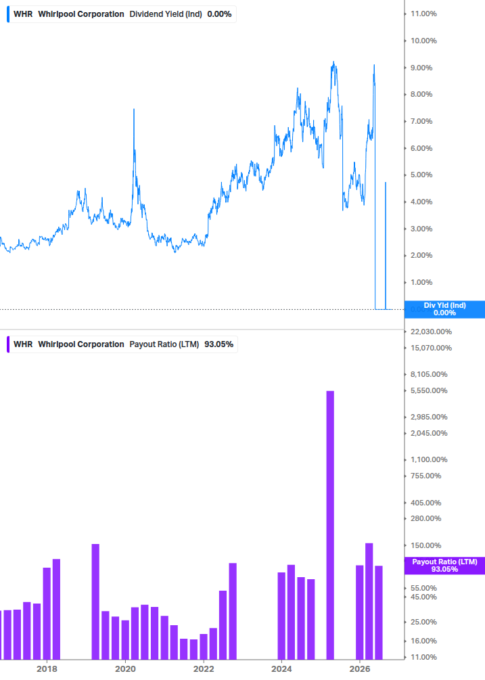The height and width of the screenshot is (680, 485).
Task: Click the 6.00% tick on the yield axis
Action: tap(421, 148)
